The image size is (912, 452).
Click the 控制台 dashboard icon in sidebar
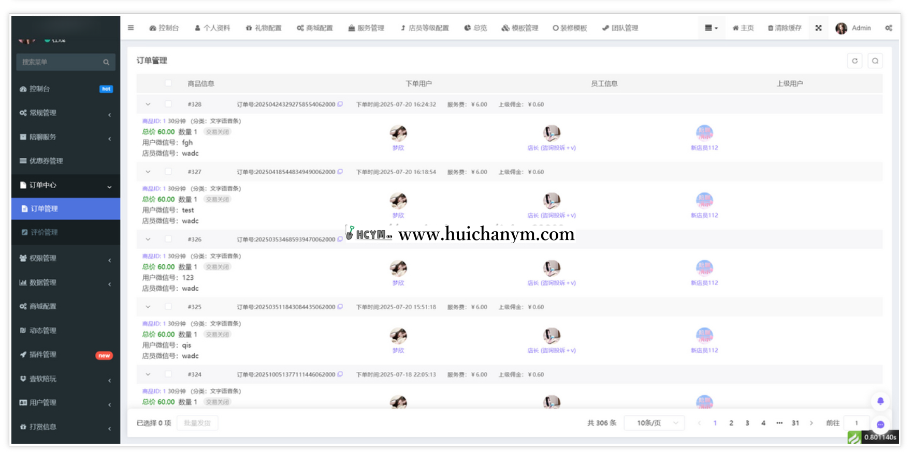[x=23, y=89]
